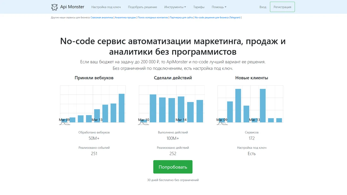Open Настройка под ключ from the menu
This screenshot has width=347, height=195.
(106, 7)
